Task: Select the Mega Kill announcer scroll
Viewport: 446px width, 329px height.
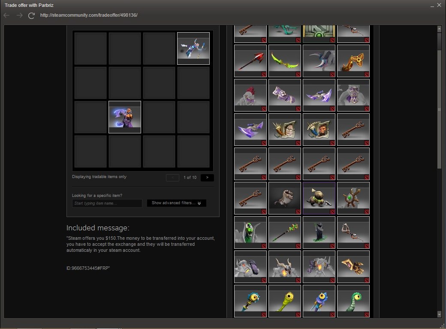Action: click(x=319, y=130)
